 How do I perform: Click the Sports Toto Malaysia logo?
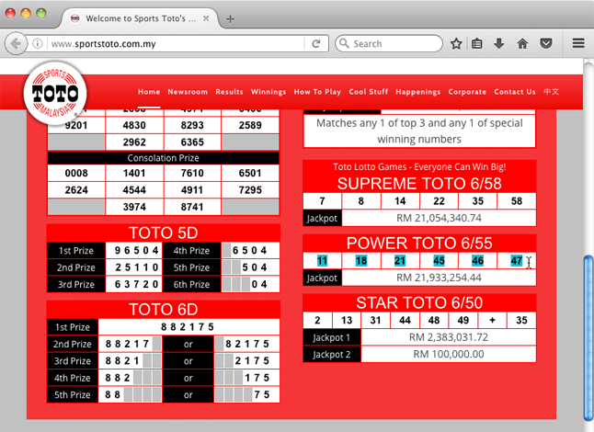click(55, 94)
